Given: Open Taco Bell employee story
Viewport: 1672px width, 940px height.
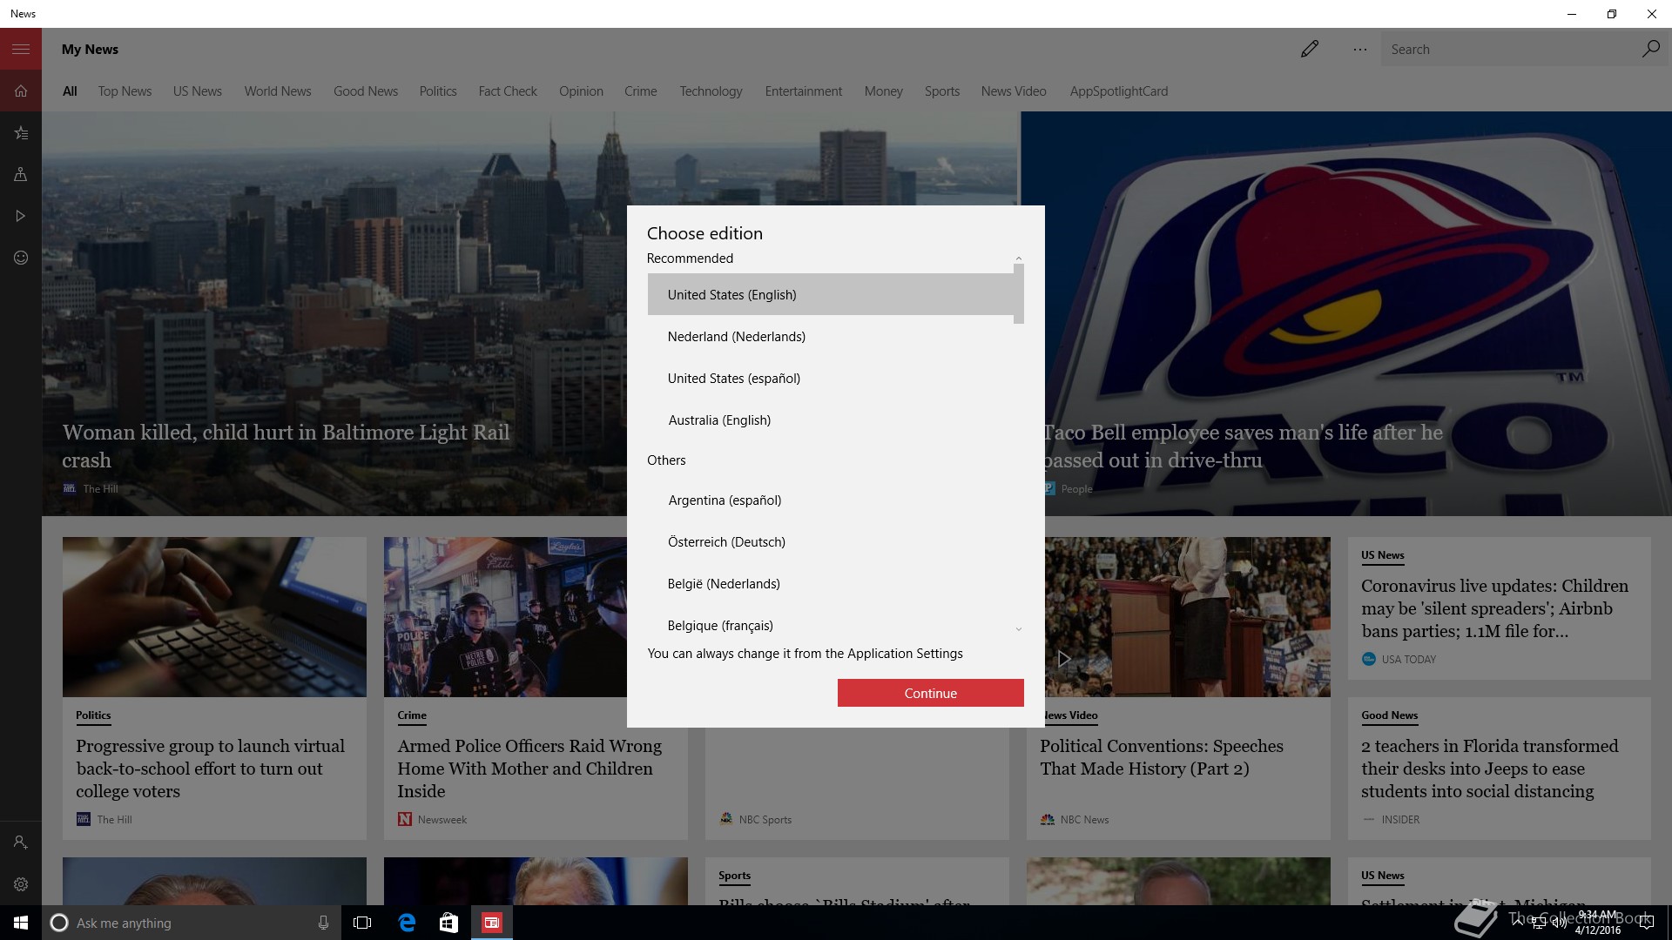Looking at the screenshot, I should click(x=1244, y=446).
